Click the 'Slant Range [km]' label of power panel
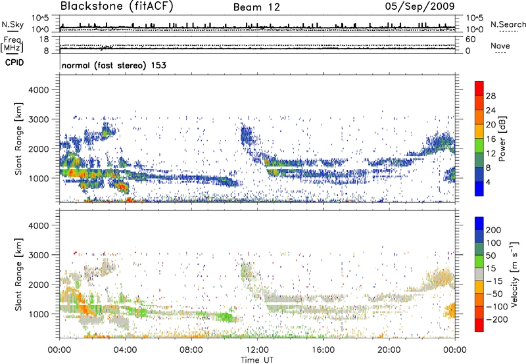The width and height of the screenshot is (526, 364). 18,139
